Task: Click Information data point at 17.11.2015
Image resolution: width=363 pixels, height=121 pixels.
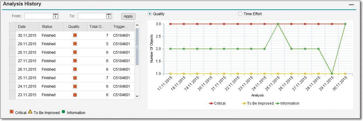Action: [x=170, y=49]
